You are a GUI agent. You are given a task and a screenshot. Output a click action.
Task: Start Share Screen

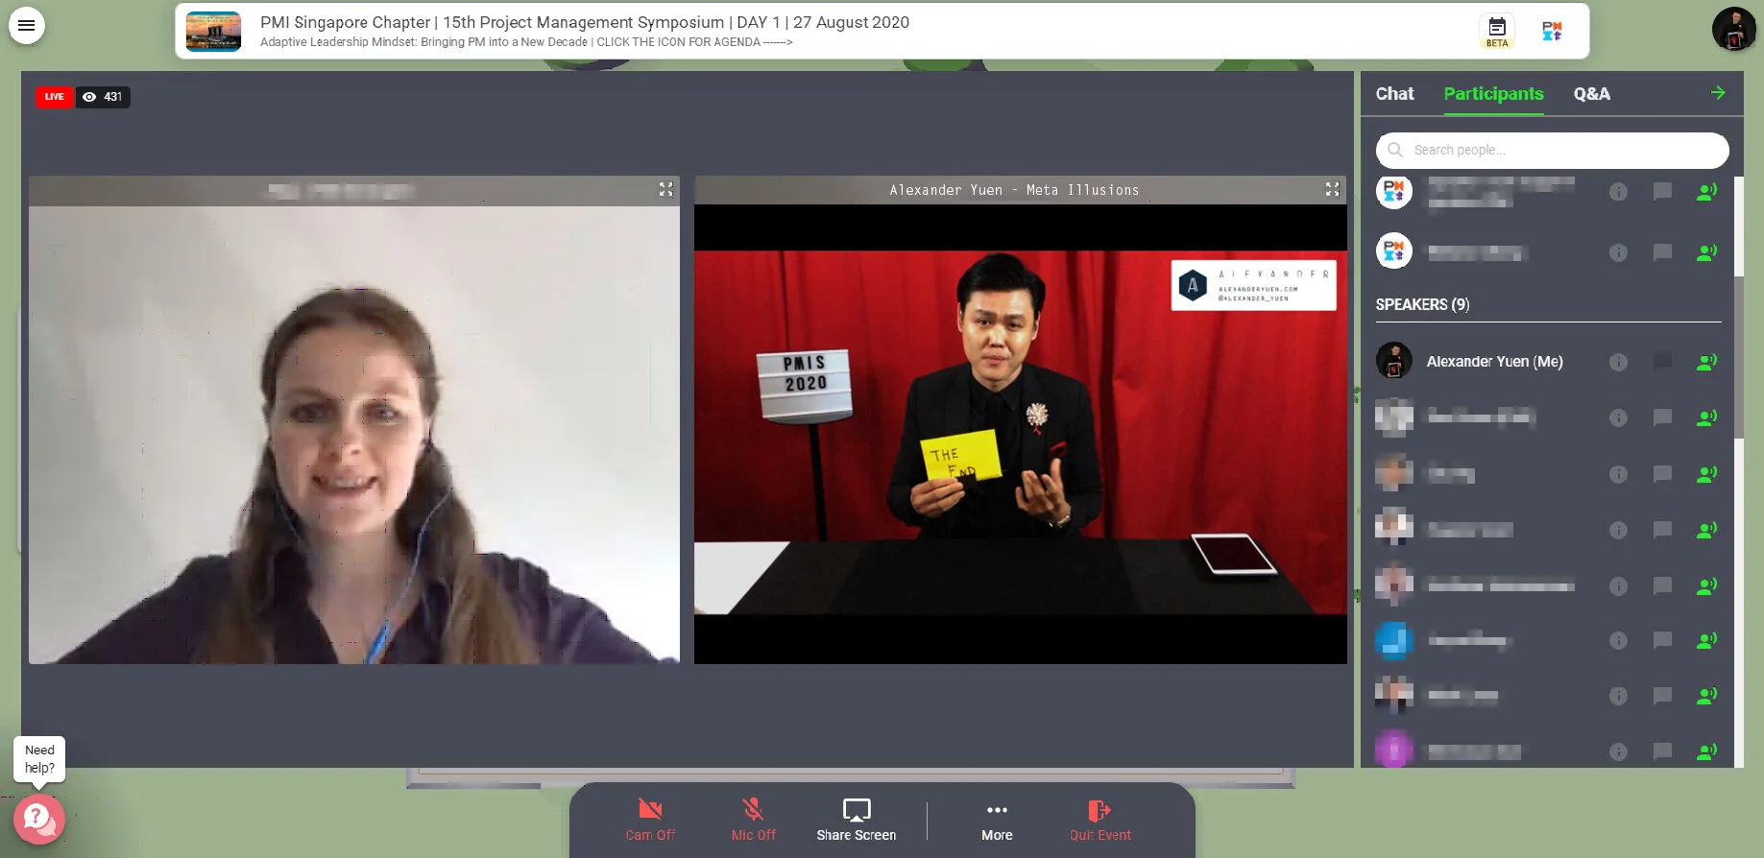857,820
